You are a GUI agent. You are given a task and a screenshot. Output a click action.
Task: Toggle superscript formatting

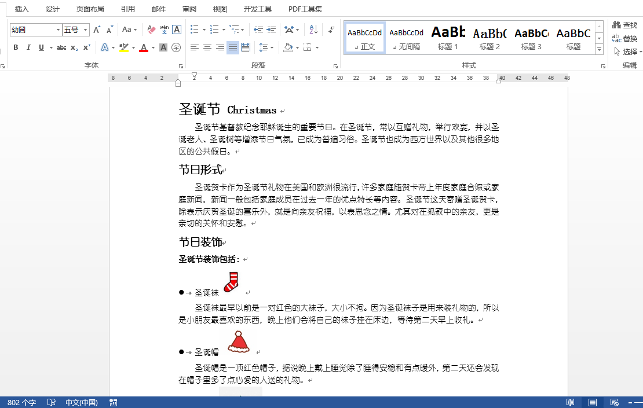click(x=86, y=47)
